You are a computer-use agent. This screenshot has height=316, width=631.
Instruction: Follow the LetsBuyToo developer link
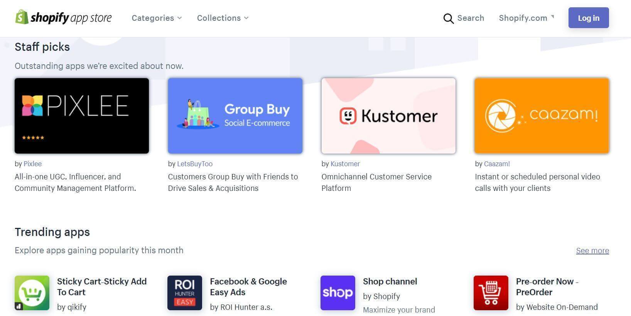coord(195,164)
